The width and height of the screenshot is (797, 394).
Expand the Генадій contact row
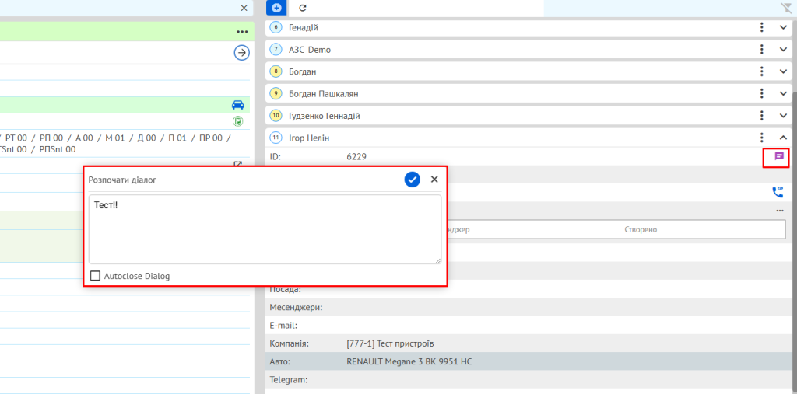point(783,27)
